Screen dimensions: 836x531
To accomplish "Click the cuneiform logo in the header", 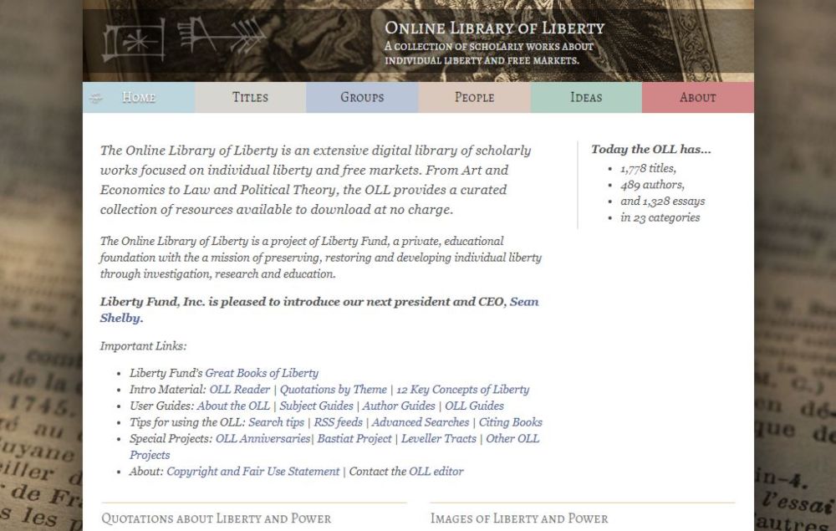I will point(184,39).
